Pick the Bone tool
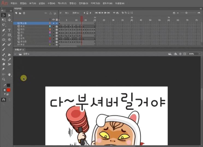Image resolution: width=203 pixels, height=147 pixels. 4,55
